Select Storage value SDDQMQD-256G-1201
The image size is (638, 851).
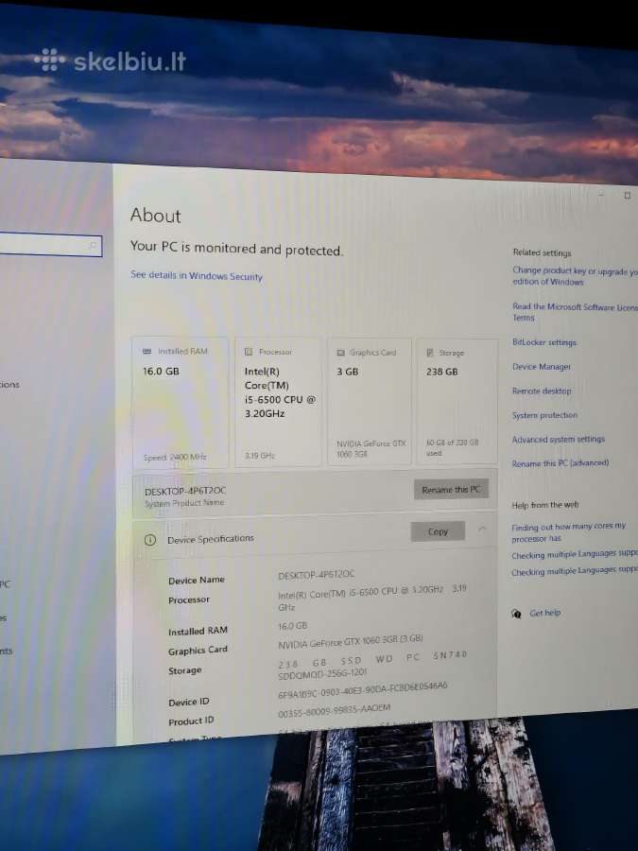tap(322, 674)
